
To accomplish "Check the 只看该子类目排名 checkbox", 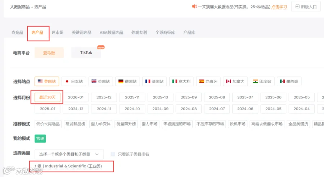I will click(x=113, y=154).
